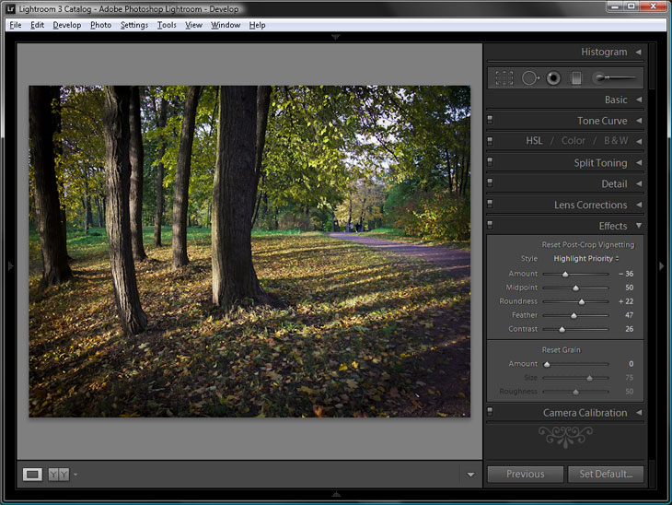This screenshot has width=672, height=505.
Task: Open the Style dropdown showing Highlight Priority
Action: click(586, 259)
